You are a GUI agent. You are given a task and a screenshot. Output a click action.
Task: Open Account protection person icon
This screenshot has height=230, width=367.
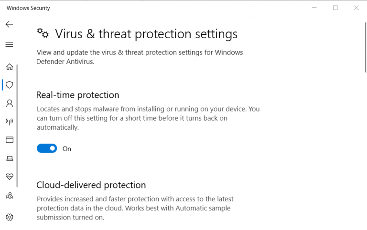(9, 103)
